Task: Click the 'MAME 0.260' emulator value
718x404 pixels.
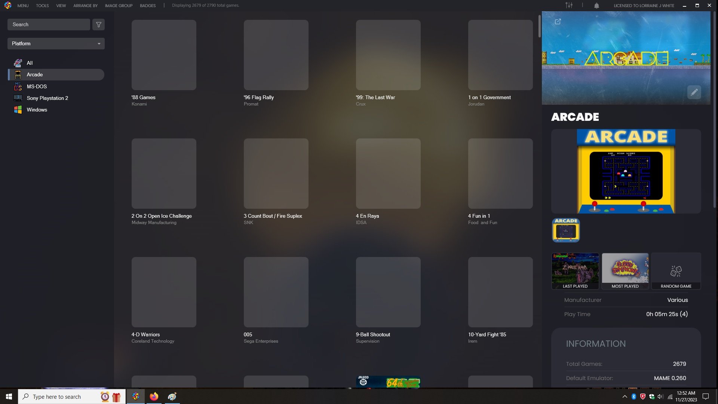Action: 670,378
